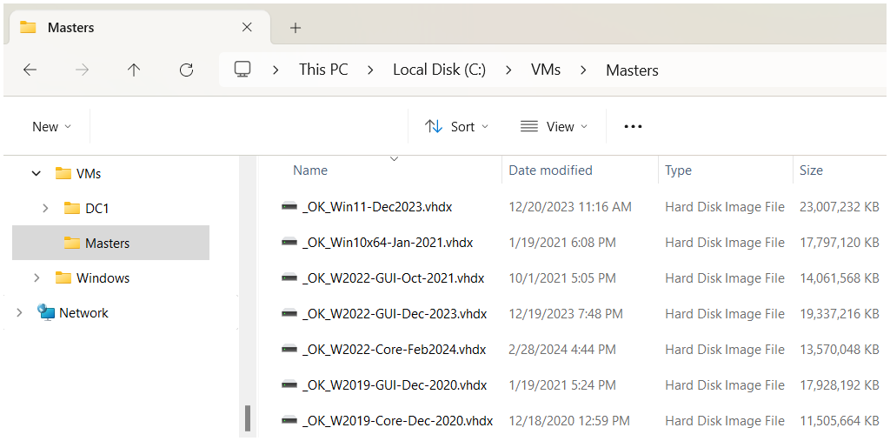890x441 pixels.
Task: Click the Network icon in navigation pane
Action: [46, 312]
